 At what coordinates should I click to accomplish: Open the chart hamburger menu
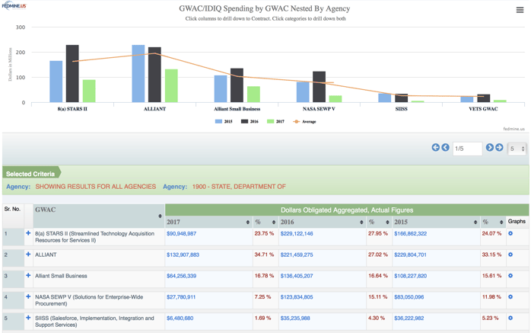(520, 10)
